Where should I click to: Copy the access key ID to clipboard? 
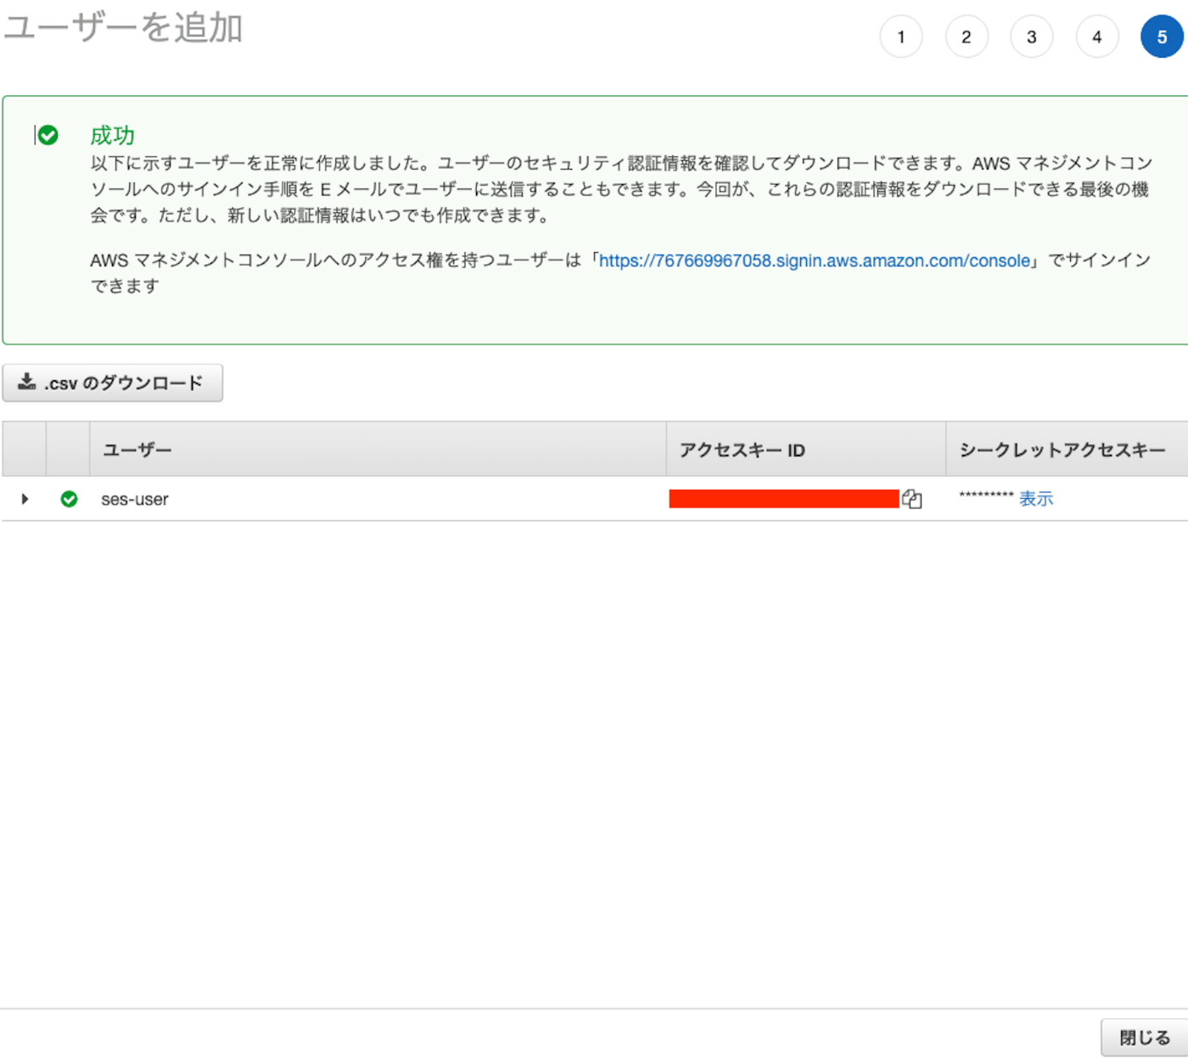[x=912, y=499]
